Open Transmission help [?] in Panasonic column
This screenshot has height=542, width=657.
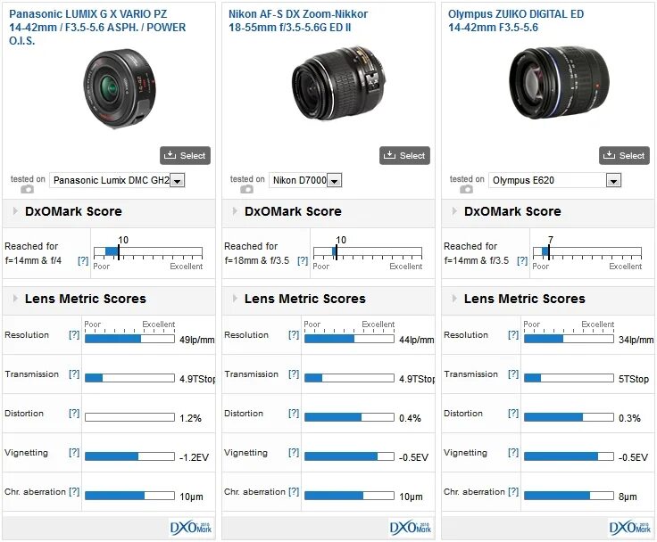coord(74,374)
